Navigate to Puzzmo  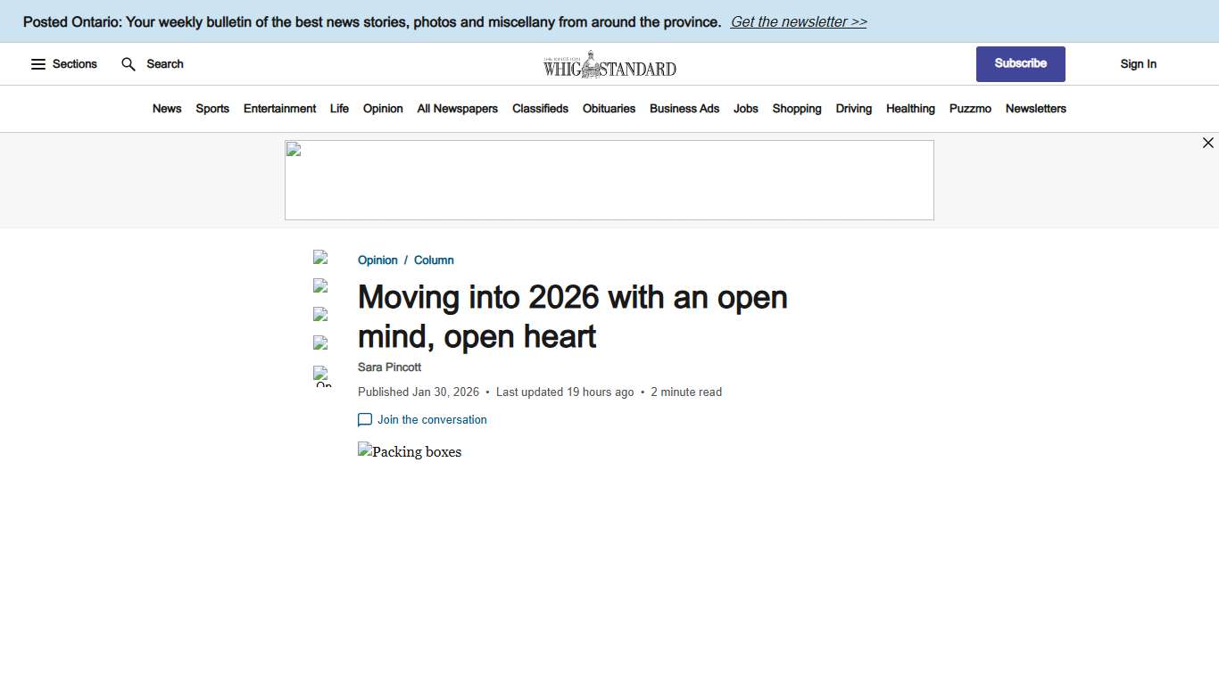point(970,108)
